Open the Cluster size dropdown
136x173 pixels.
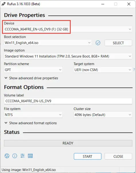[x=103, y=115]
